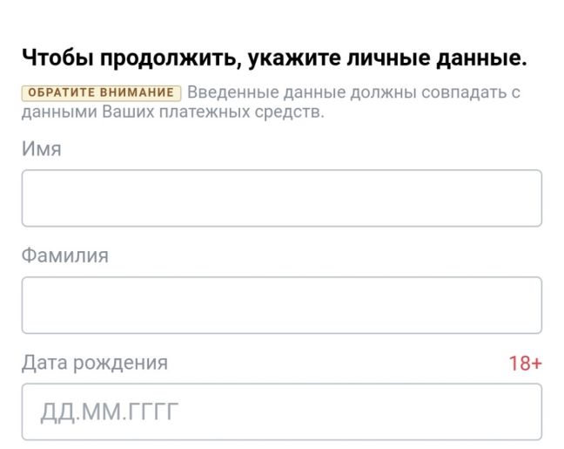Place cursor in the surname box
The width and height of the screenshot is (564, 449).
tap(281, 305)
